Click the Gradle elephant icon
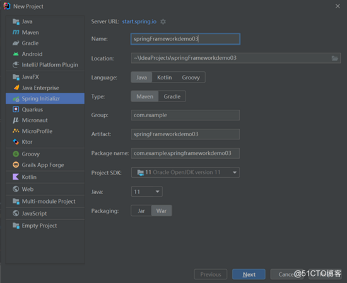 (16, 43)
